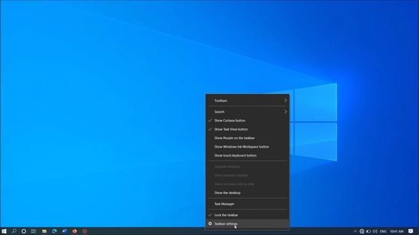Viewport: 419px width, 235px height.
Task: Choose Show the desktop menu item
Action: pos(247,193)
